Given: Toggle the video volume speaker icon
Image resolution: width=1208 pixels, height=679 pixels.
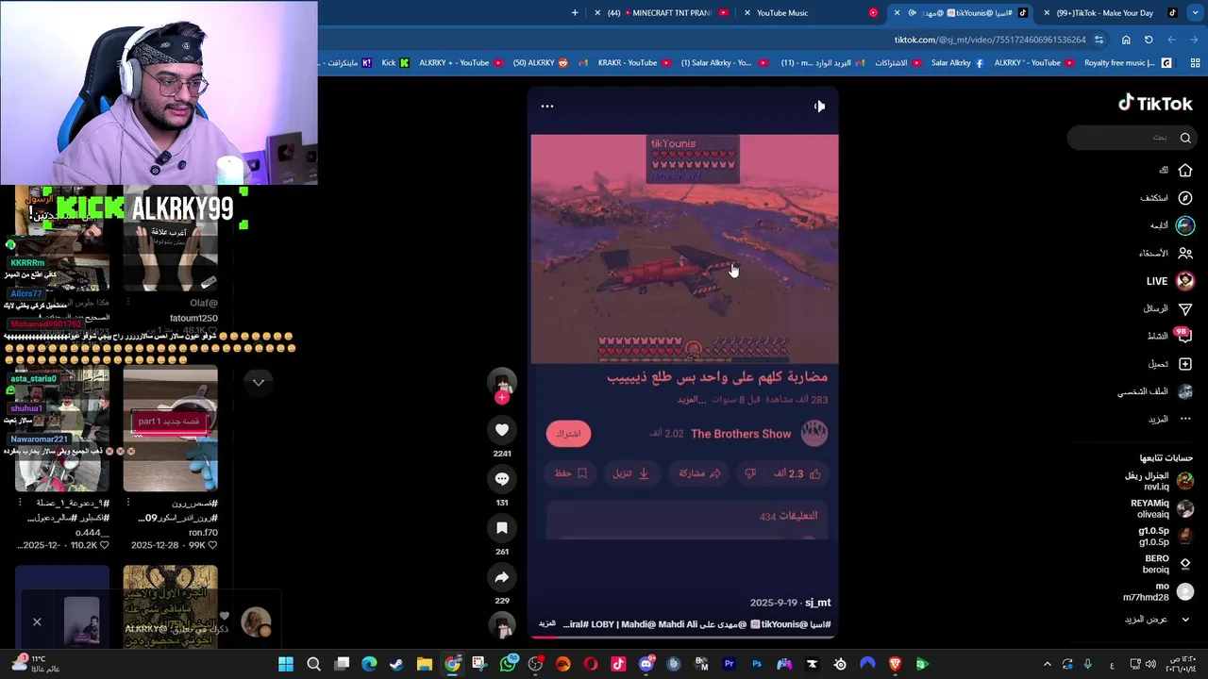Looking at the screenshot, I should click(819, 107).
